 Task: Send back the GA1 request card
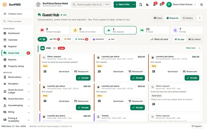tap(118, 101)
